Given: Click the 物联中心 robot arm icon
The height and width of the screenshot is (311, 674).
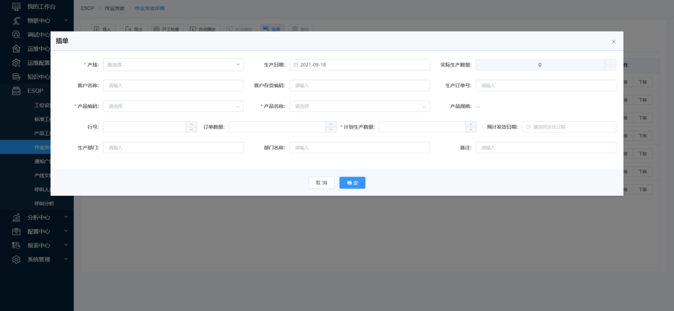Looking at the screenshot, I should coord(16,21).
